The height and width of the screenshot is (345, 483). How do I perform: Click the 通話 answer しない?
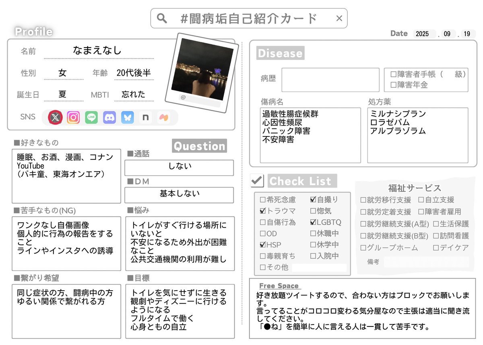(x=179, y=166)
